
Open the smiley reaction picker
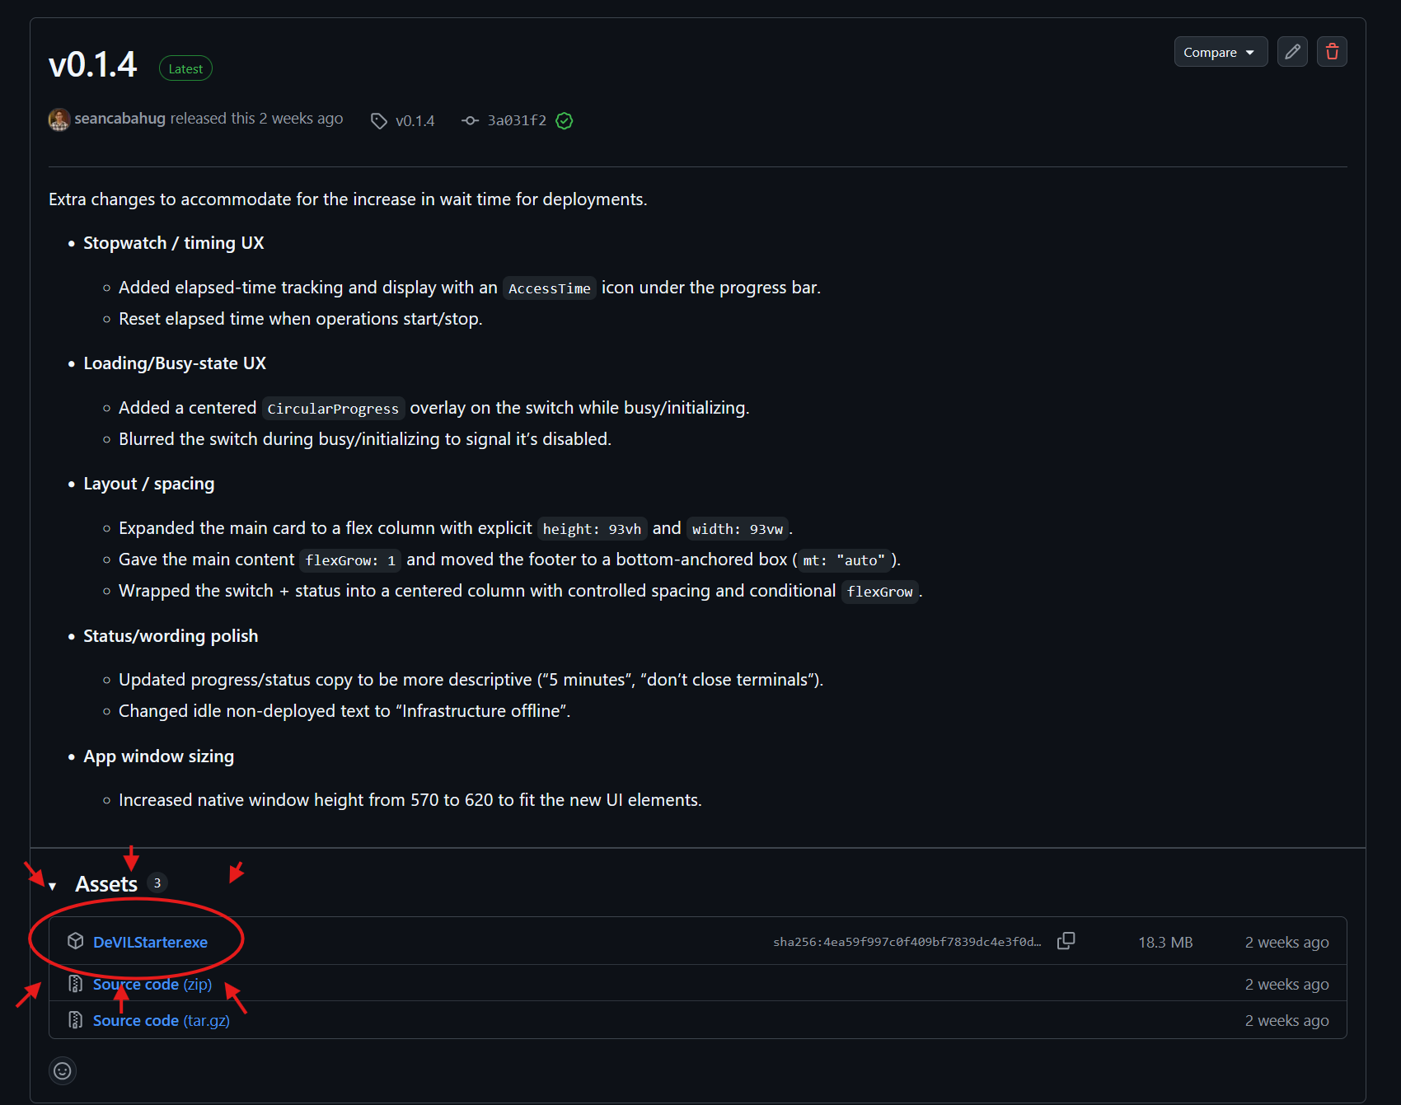click(62, 1070)
